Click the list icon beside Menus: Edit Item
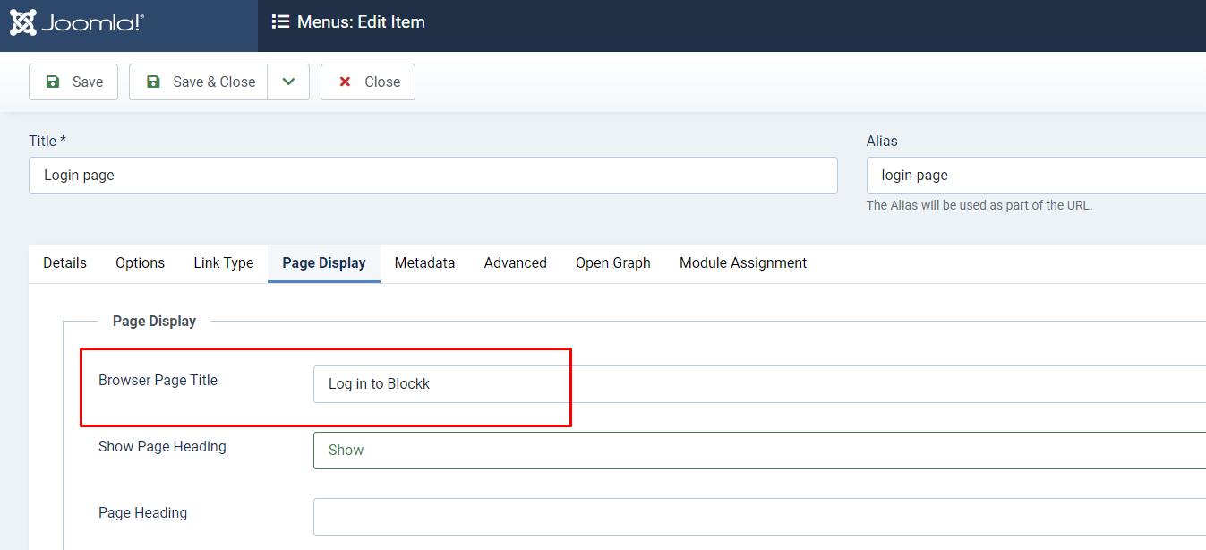Image resolution: width=1206 pixels, height=550 pixels. [x=280, y=22]
